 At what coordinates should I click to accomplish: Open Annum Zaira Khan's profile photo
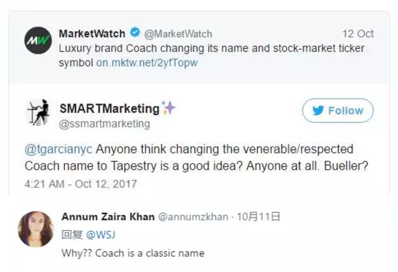coord(36,229)
